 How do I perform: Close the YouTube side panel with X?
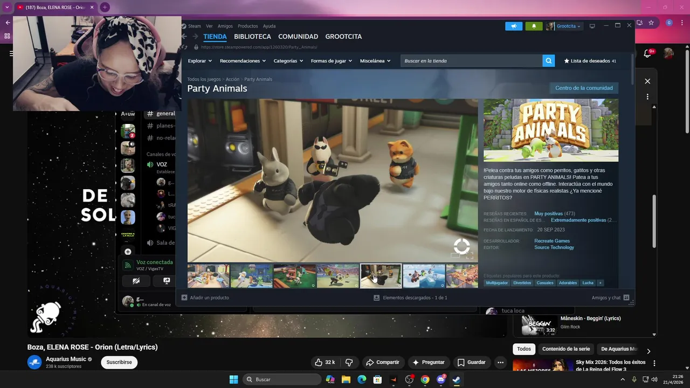click(x=647, y=81)
